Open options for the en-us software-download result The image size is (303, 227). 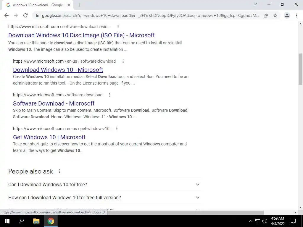tap(123, 61)
